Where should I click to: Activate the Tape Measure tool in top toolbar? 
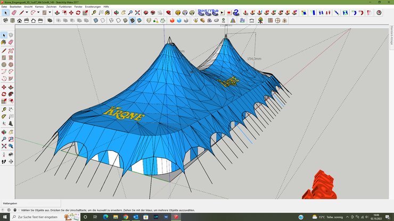[94, 13]
